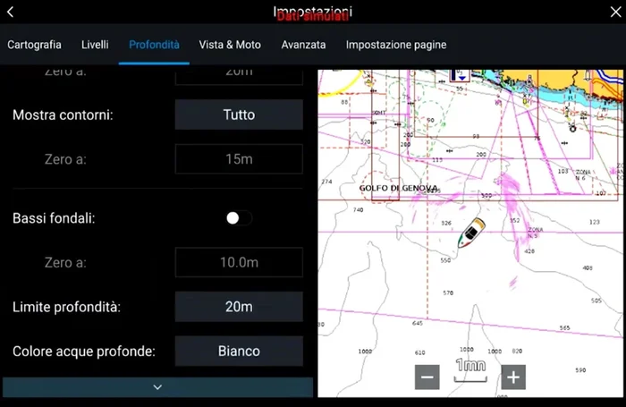Close the Impostazioni settings screen
The width and height of the screenshot is (626, 407).
(615, 12)
